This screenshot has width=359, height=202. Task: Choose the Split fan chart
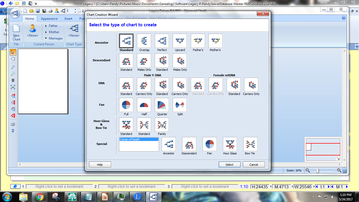[x=180, y=105]
